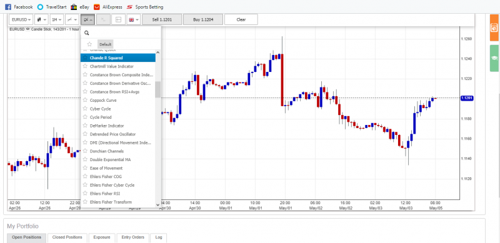Click the Clear button
This screenshot has width=500, height=243.
click(241, 19)
